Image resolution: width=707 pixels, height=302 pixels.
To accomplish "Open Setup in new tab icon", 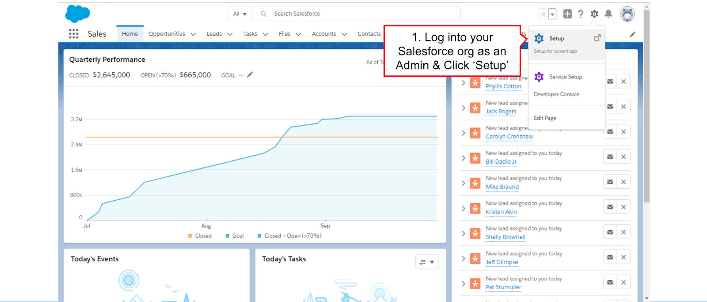I will coord(597,38).
